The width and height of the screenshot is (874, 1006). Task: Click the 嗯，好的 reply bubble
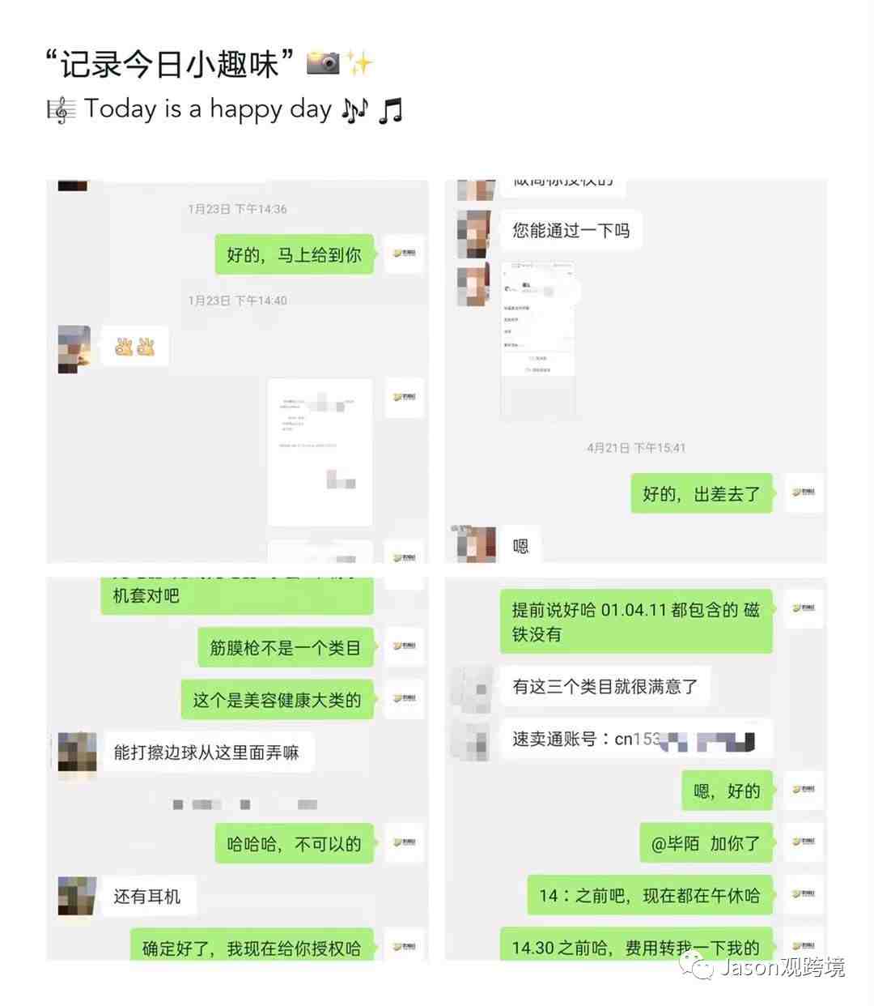727,791
